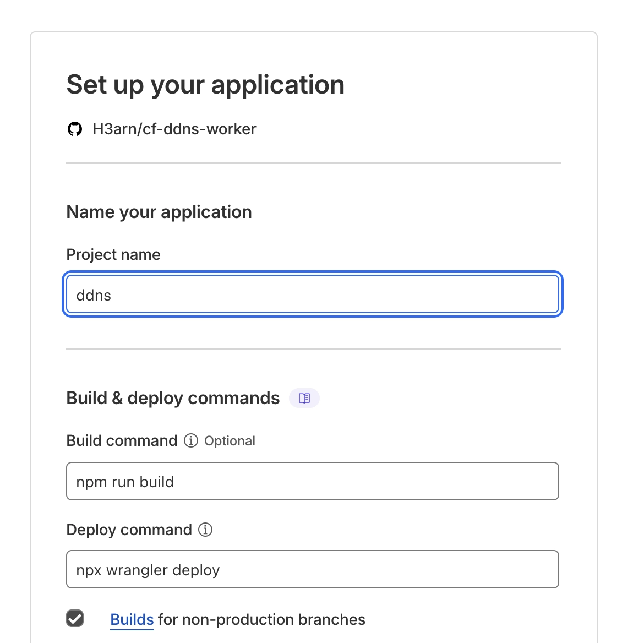Click the "Build command" label text
633x643 pixels.
coord(122,440)
